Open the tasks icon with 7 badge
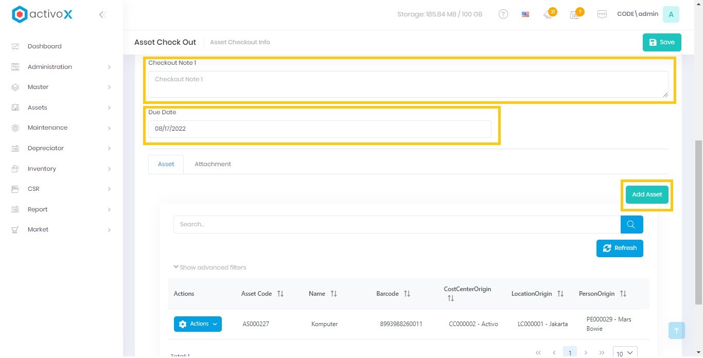Viewport: 703px width, 358px height. (x=575, y=14)
